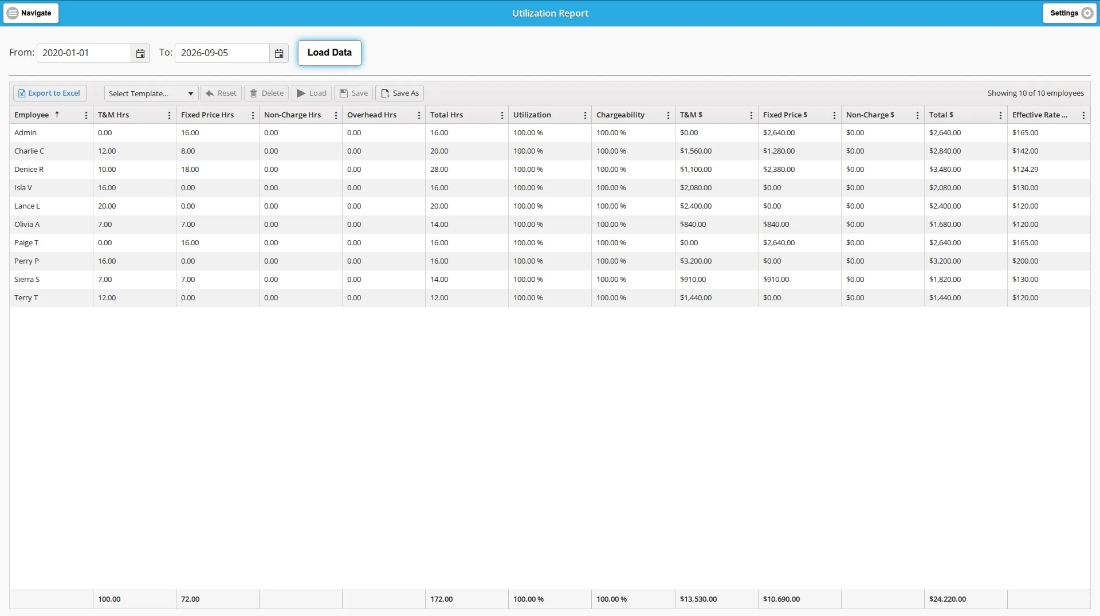Open Total Hrs column options menu
This screenshot has height=616, width=1100.
502,115
